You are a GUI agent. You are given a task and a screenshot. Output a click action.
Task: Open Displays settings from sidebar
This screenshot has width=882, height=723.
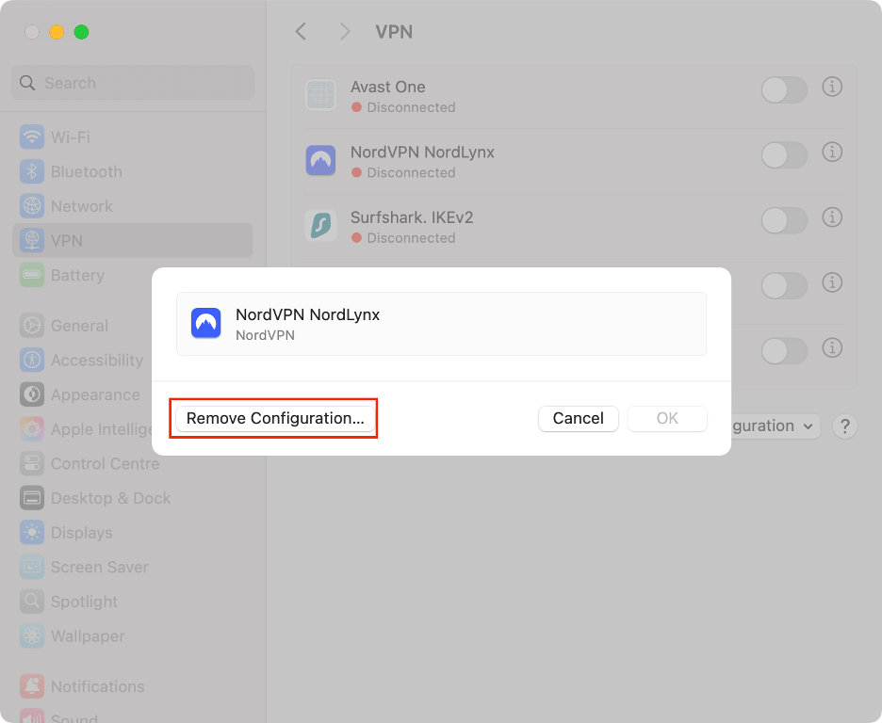(x=31, y=532)
